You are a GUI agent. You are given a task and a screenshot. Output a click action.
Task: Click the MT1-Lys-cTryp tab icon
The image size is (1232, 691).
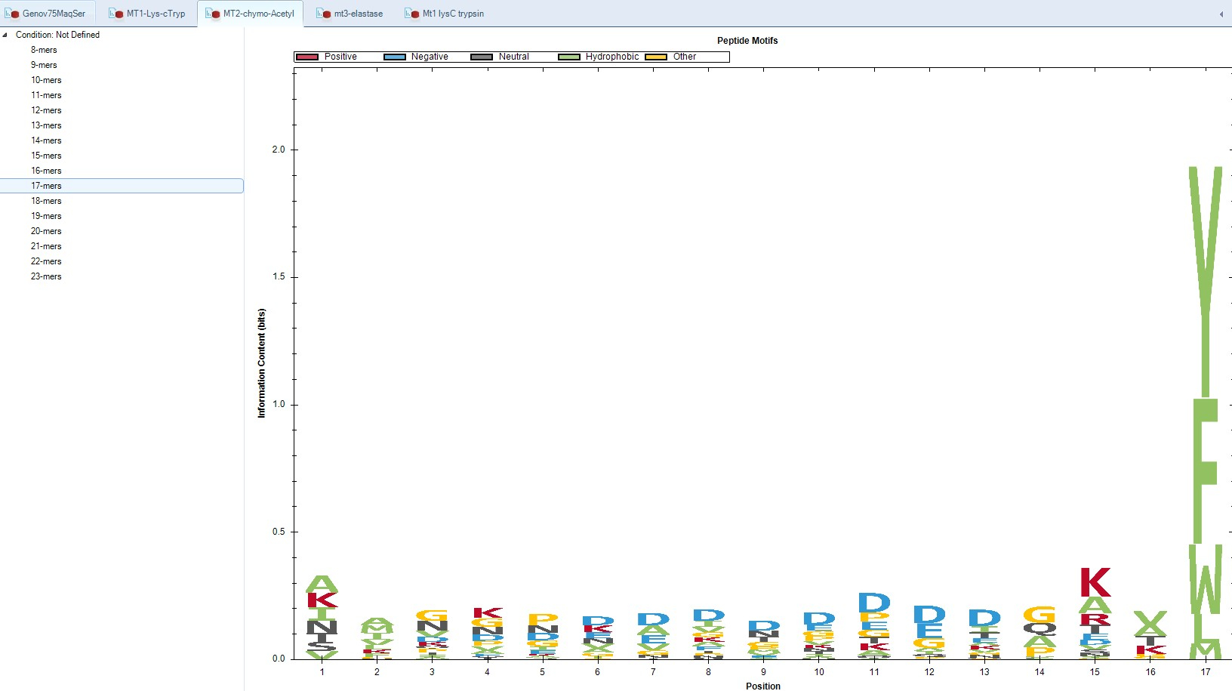point(116,14)
